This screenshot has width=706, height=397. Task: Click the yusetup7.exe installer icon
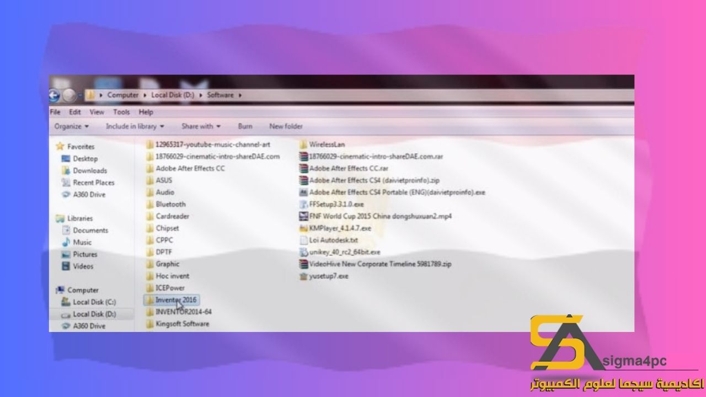click(x=303, y=276)
